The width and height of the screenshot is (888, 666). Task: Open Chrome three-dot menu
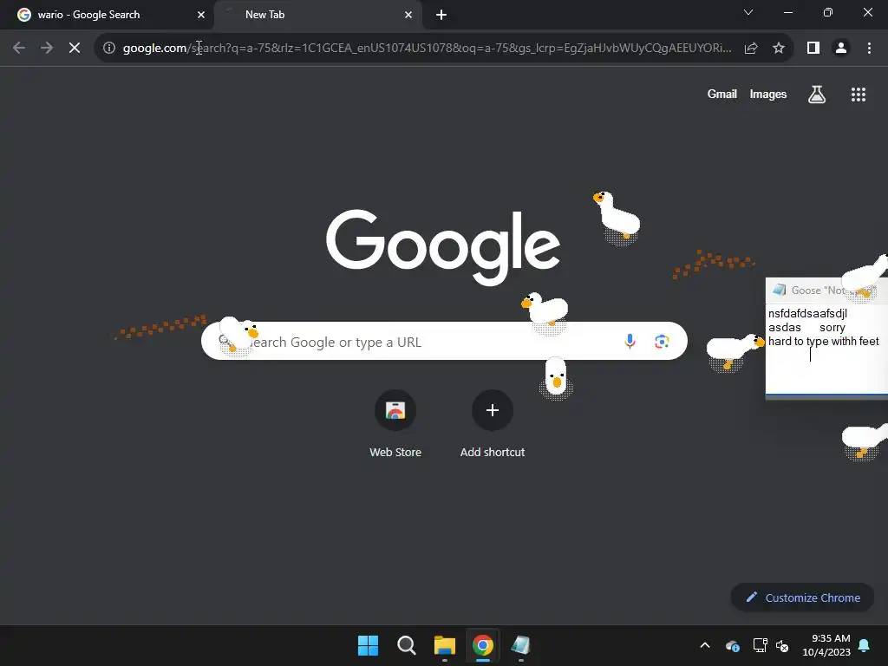pos(869,48)
